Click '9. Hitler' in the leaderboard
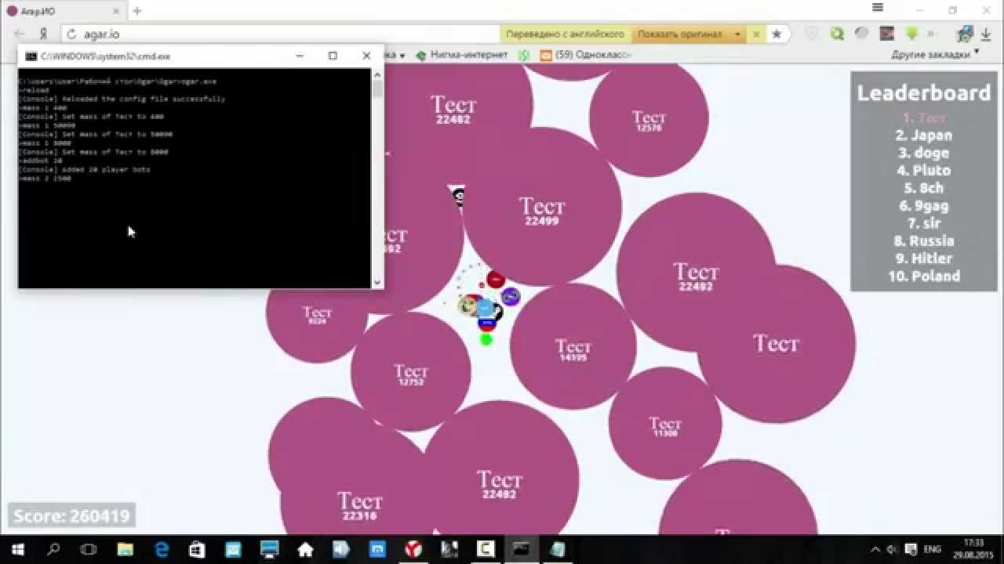The image size is (1004, 564). [x=924, y=258]
